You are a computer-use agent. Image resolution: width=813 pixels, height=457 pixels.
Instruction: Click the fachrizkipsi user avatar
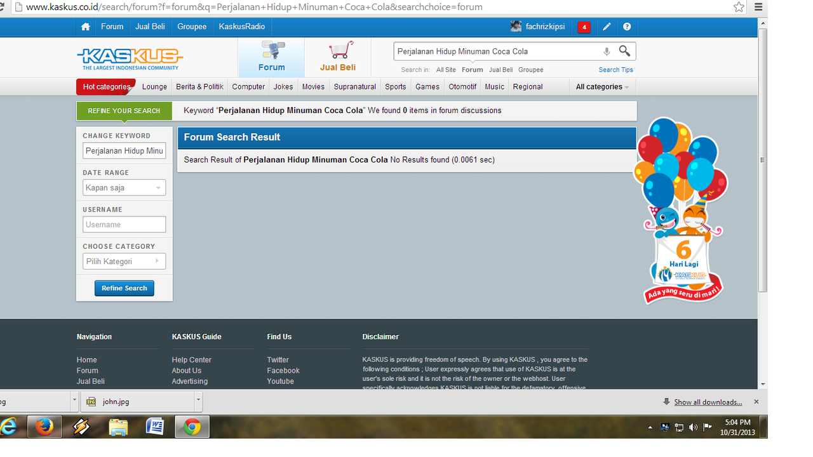pos(516,27)
